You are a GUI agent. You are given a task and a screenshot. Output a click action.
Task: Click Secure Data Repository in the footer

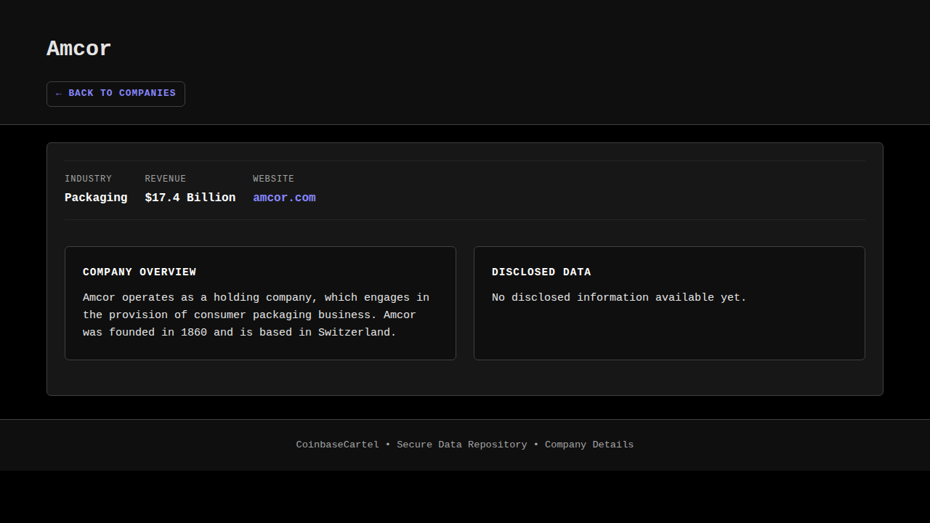point(461,445)
